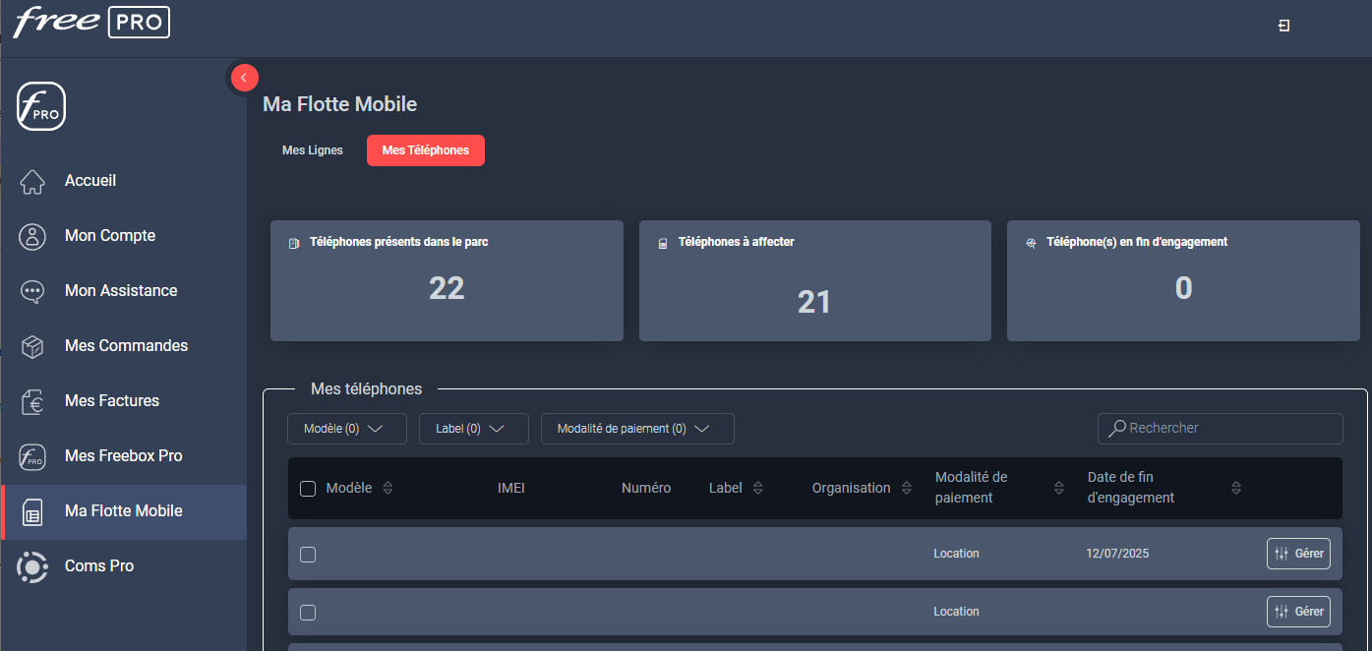Open Mes Commandes menu item
This screenshot has width=1372, height=651.
click(124, 346)
